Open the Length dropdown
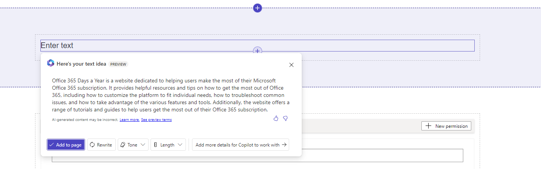The width and height of the screenshot is (541, 169). (x=168, y=145)
